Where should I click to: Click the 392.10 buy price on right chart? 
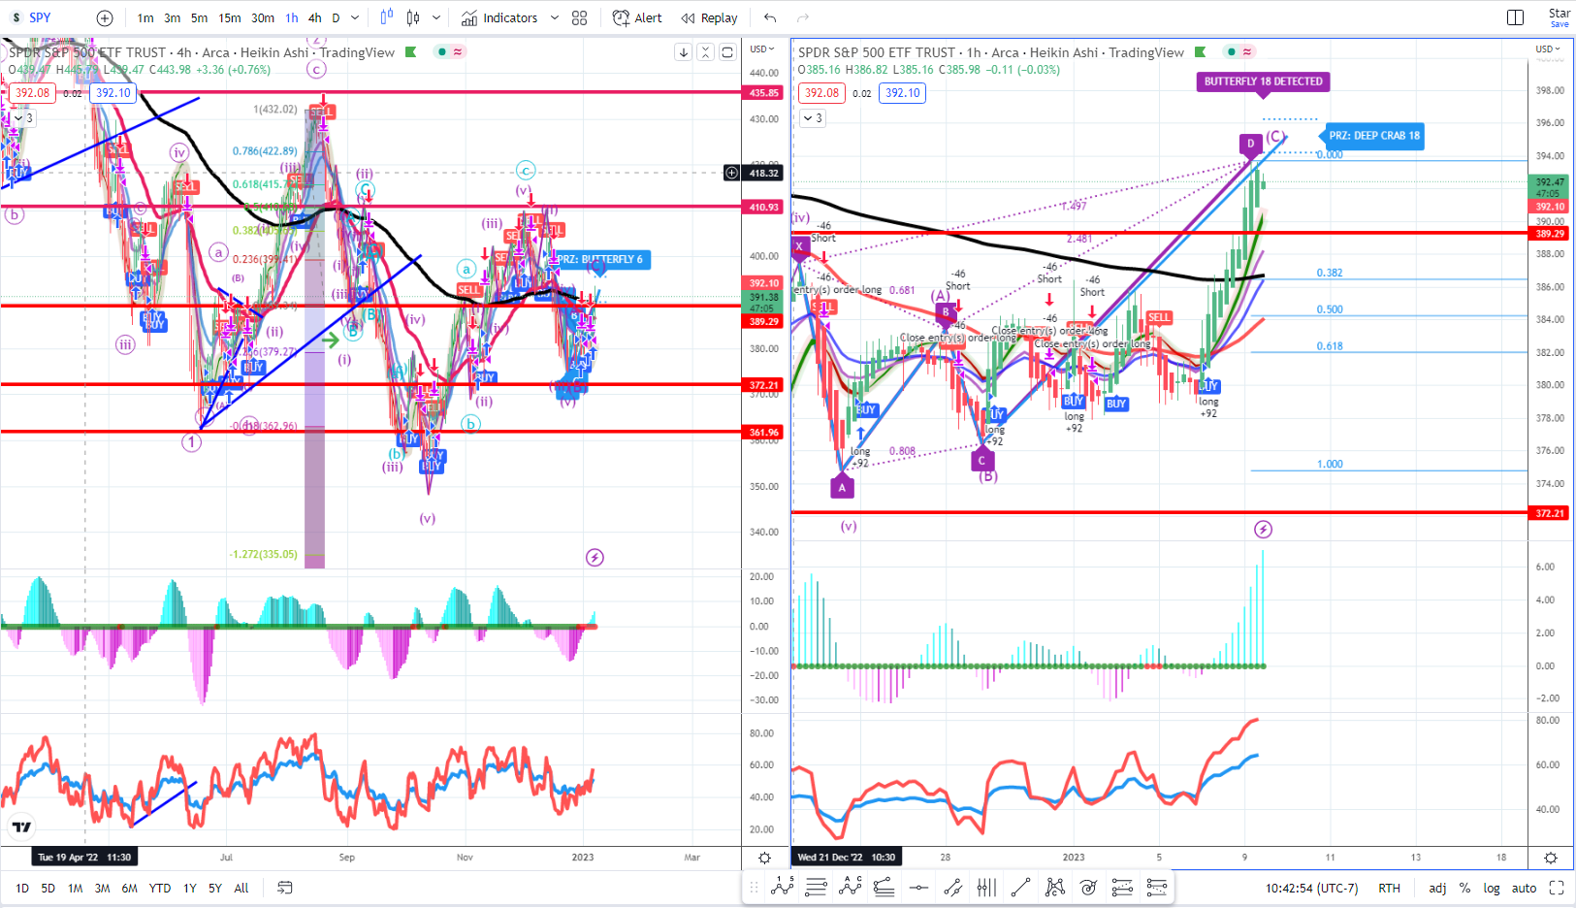902,93
